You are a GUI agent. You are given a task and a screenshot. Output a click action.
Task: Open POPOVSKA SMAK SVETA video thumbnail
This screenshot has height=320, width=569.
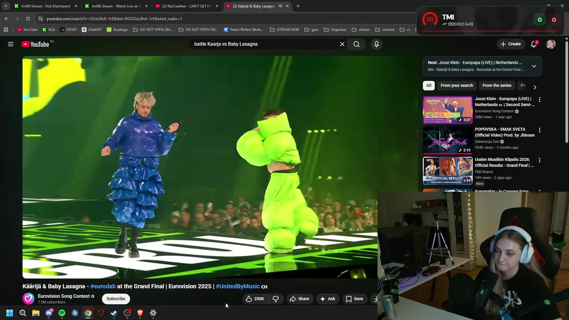[447, 140]
